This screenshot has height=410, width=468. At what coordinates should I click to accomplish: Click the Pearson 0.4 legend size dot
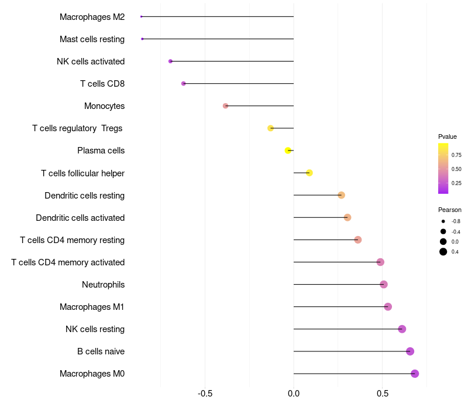tap(443, 252)
